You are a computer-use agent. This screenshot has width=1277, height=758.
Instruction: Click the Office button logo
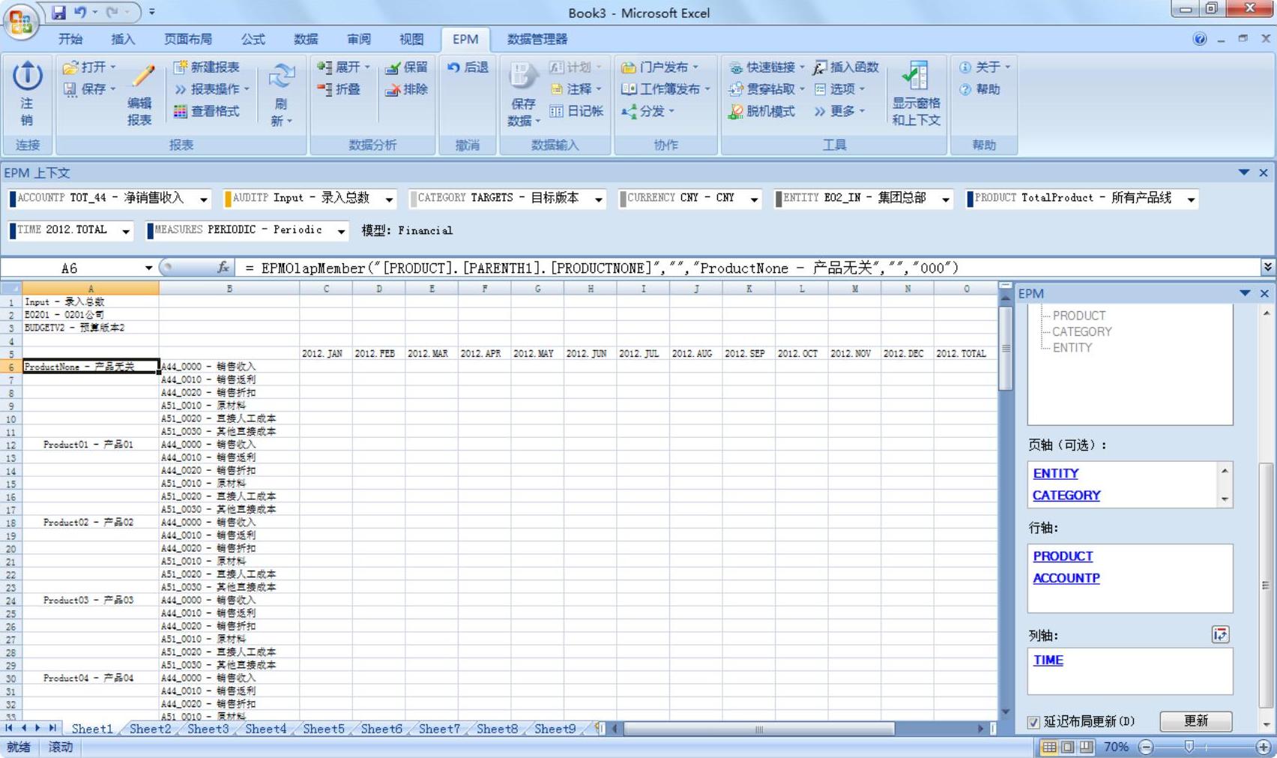pos(21,21)
